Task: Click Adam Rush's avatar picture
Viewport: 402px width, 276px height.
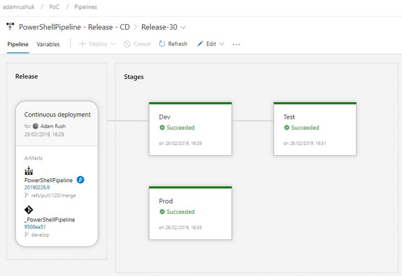Action: click(36, 126)
